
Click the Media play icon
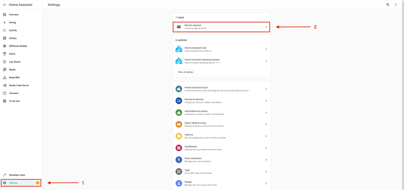click(x=5, y=70)
